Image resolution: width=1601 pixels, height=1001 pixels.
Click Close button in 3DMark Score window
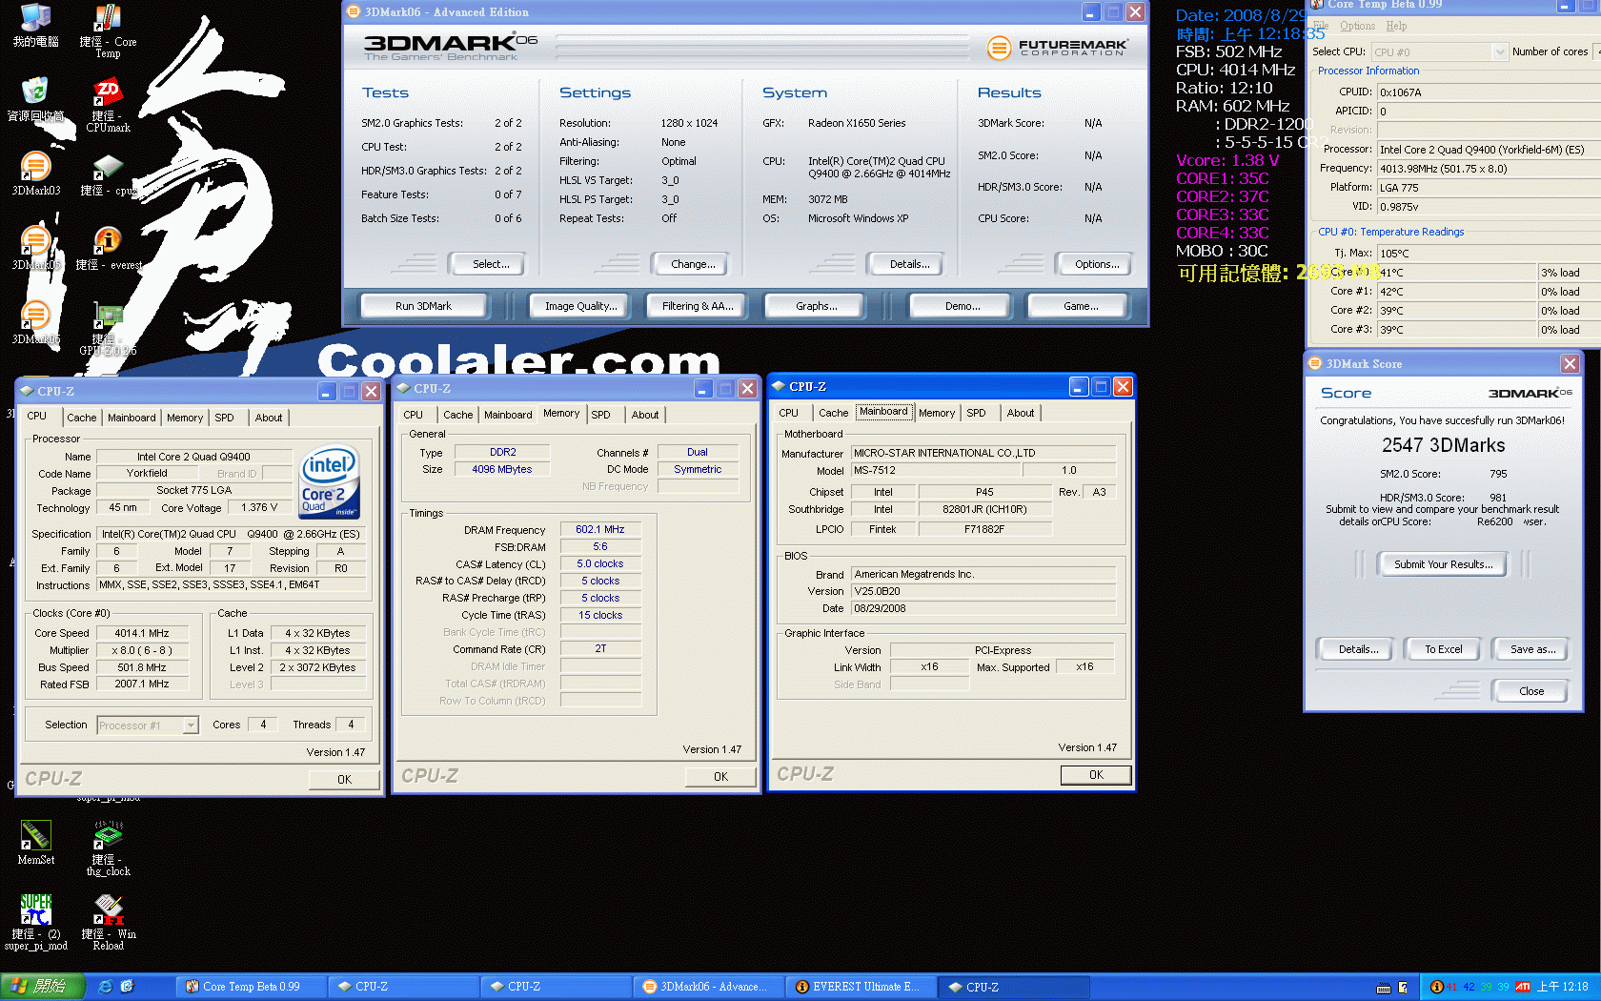point(1531,691)
